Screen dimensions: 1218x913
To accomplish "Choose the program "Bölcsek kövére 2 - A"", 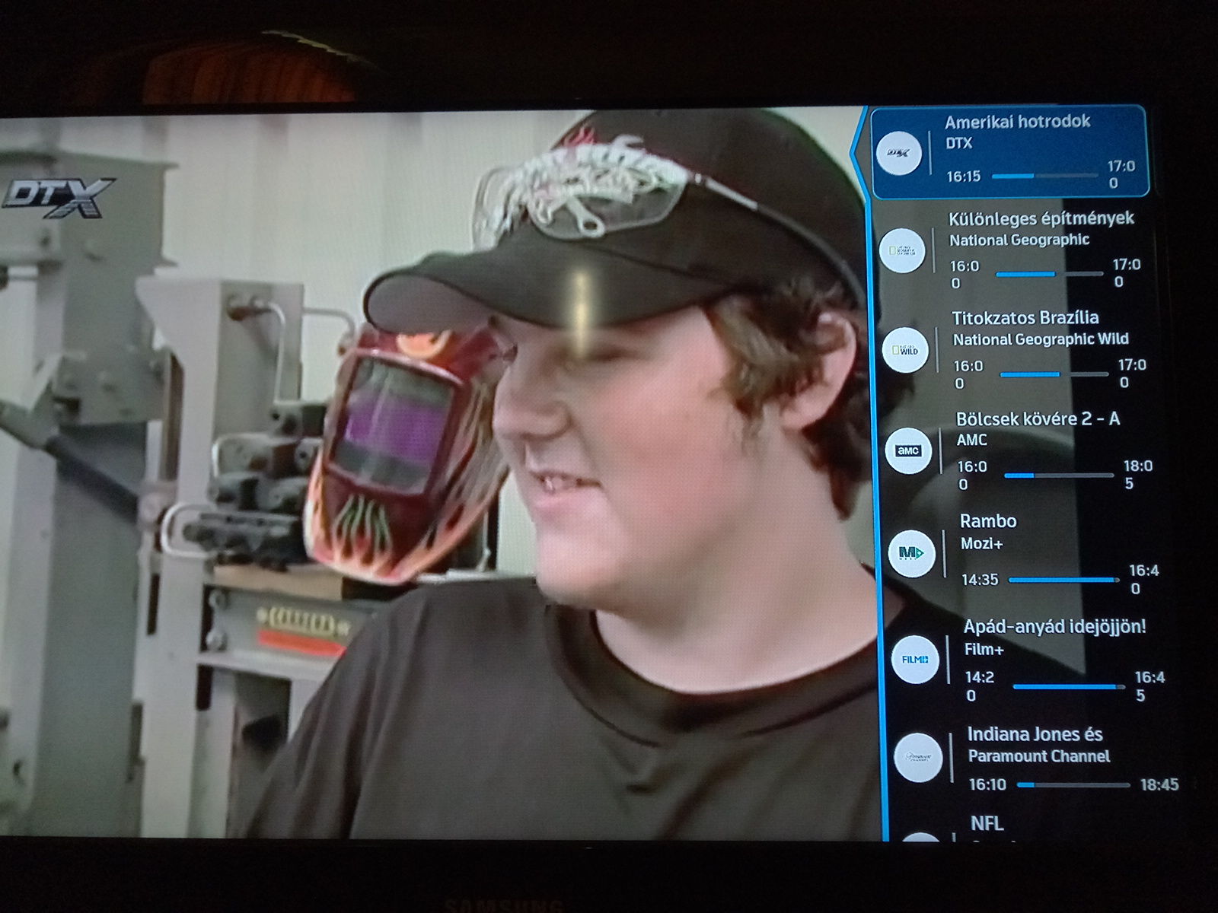I will pos(1038,418).
